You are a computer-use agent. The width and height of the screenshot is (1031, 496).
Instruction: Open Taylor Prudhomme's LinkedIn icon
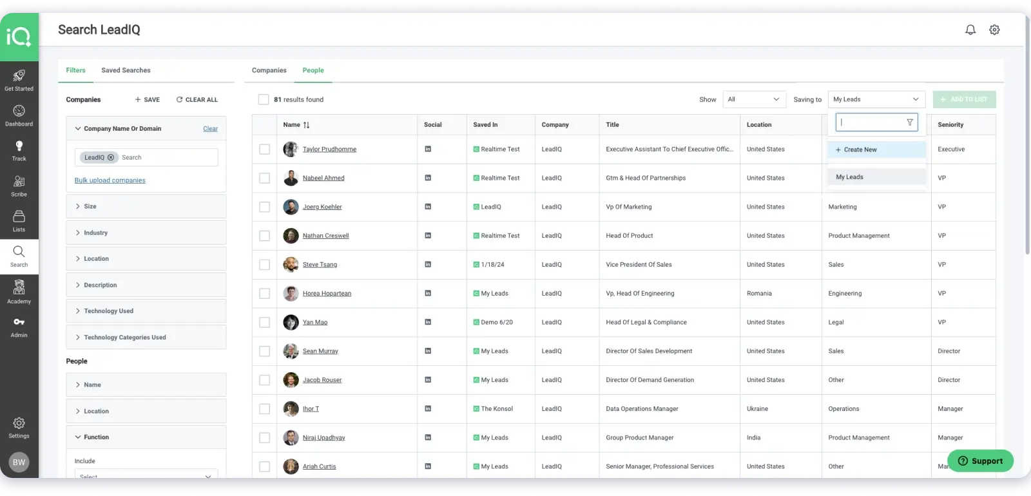pyautogui.click(x=428, y=149)
